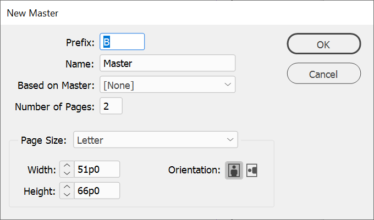
Task: Confirm with the OK button
Action: [323, 44]
